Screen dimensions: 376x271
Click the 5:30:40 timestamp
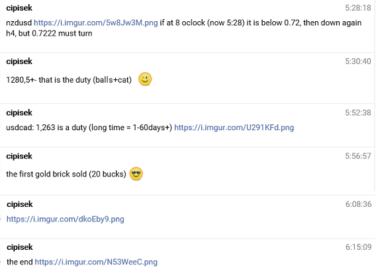coord(358,61)
